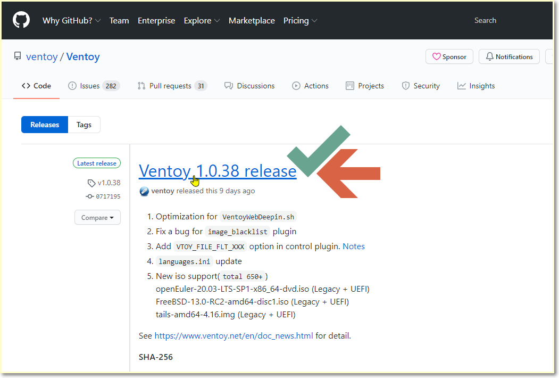Open the Projects tab
The width and height of the screenshot is (559, 378).
click(365, 86)
